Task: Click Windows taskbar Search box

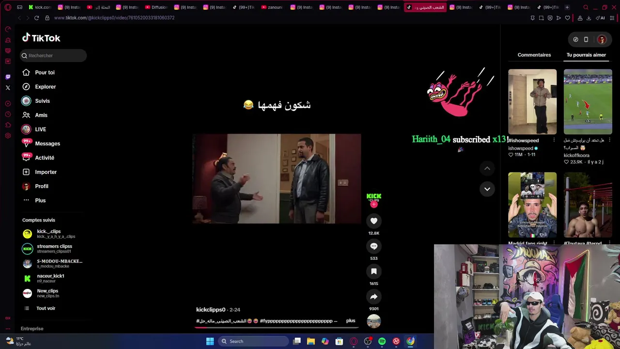Action: tap(254, 341)
